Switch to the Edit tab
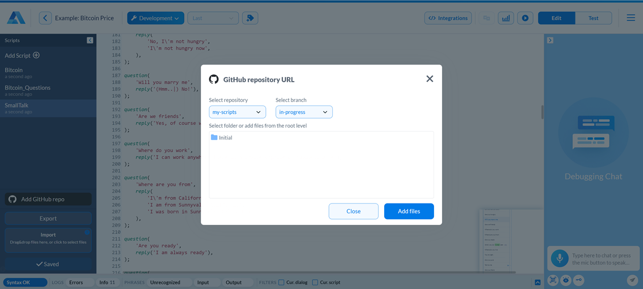The width and height of the screenshot is (643, 289). 556,18
